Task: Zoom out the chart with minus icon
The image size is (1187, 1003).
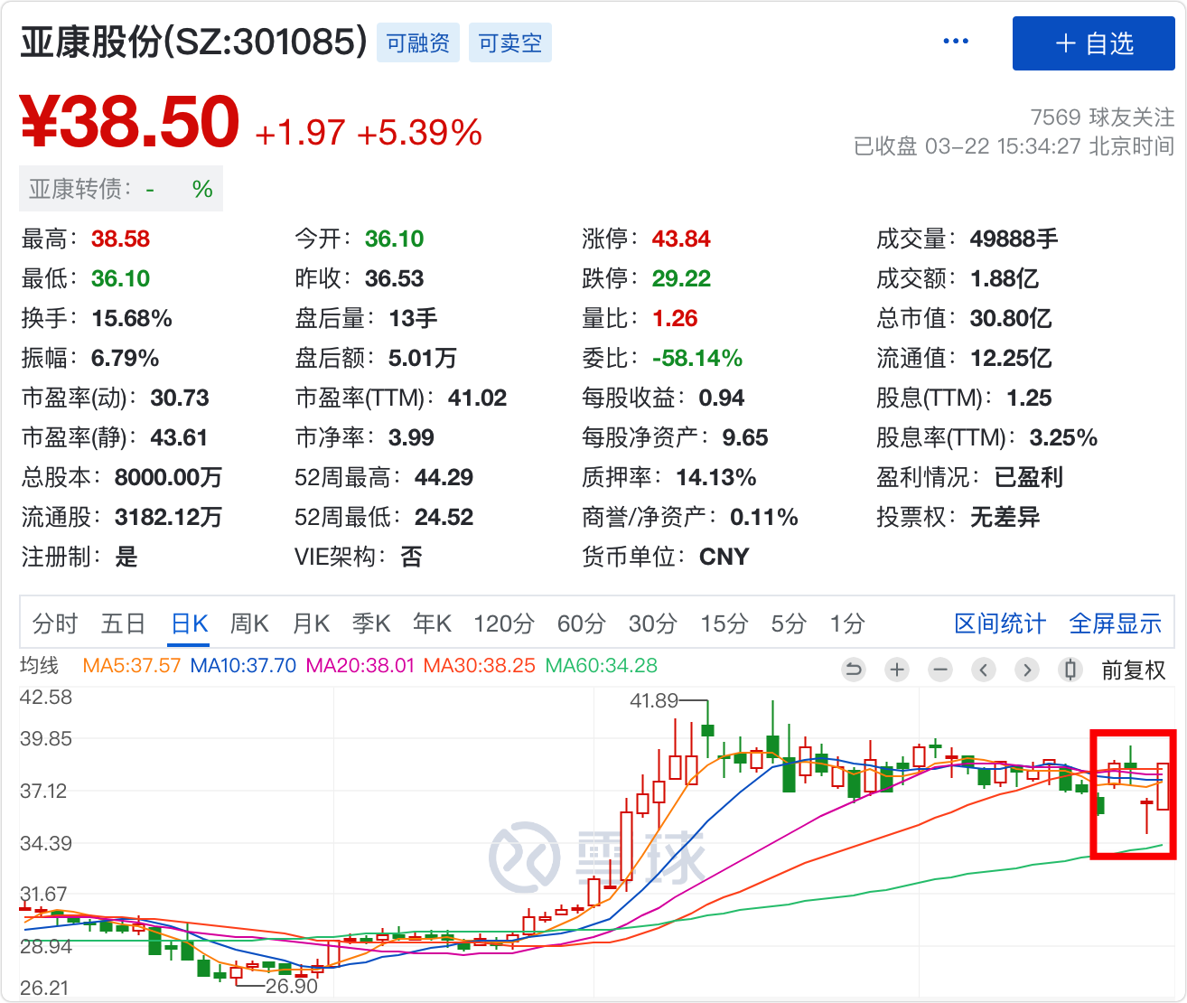Action: tap(940, 670)
